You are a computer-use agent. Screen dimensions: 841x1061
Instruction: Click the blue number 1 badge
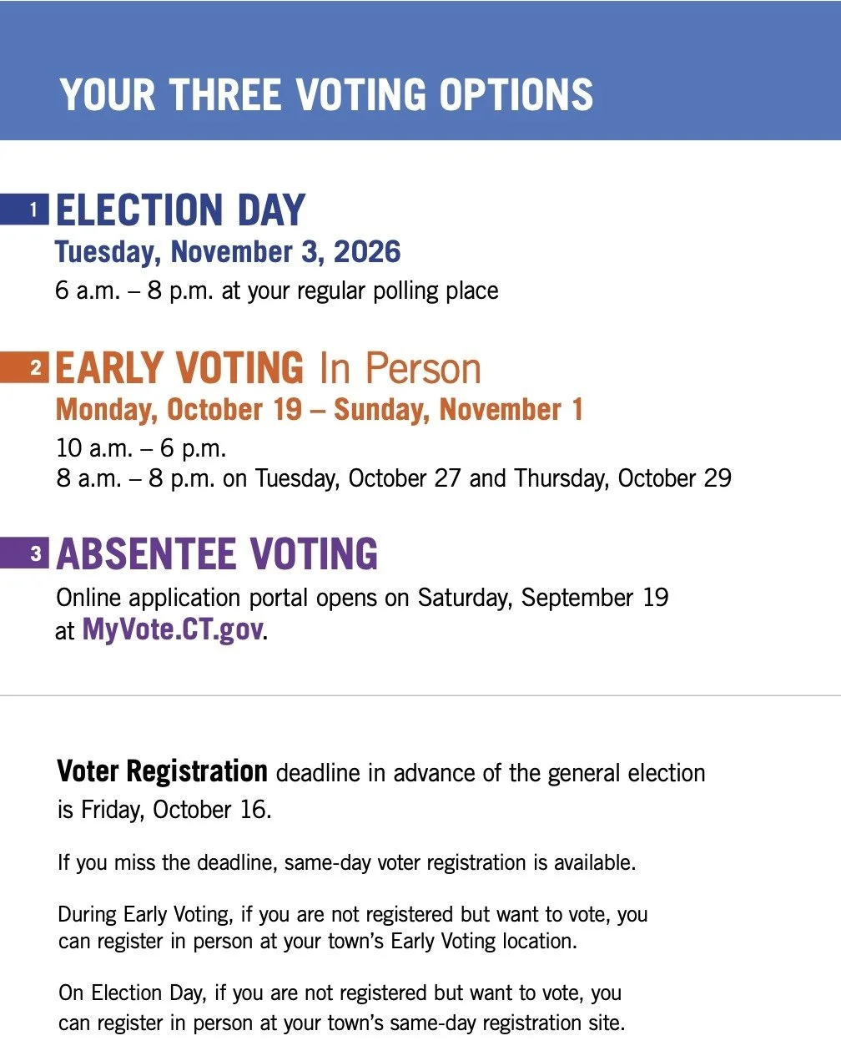coord(24,209)
